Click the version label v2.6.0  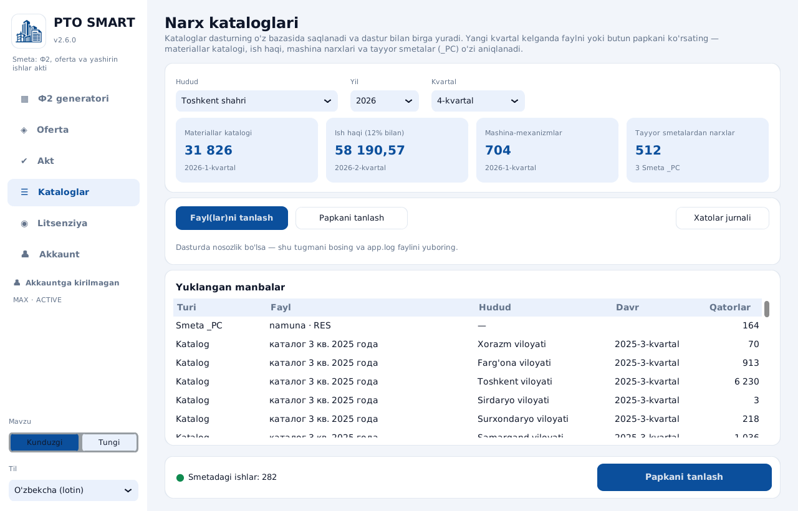[x=65, y=40]
